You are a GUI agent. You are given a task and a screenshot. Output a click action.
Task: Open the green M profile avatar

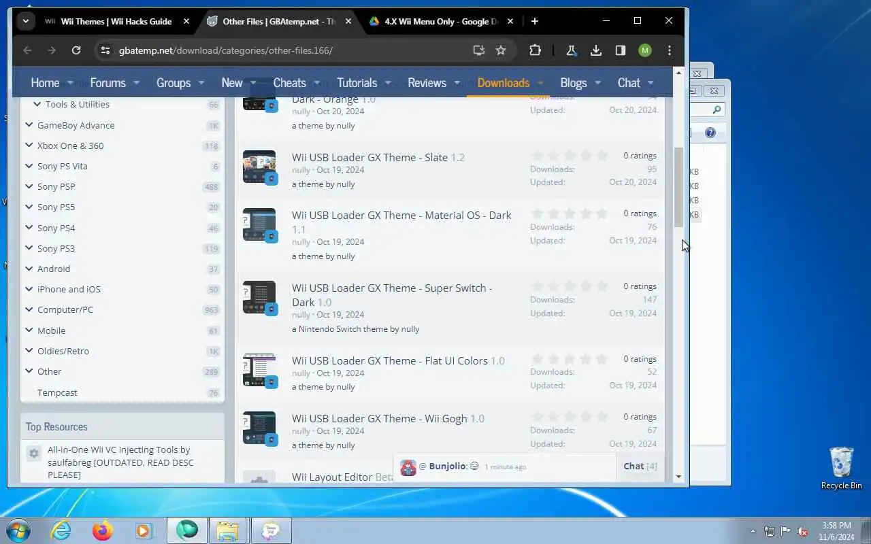[x=645, y=50]
